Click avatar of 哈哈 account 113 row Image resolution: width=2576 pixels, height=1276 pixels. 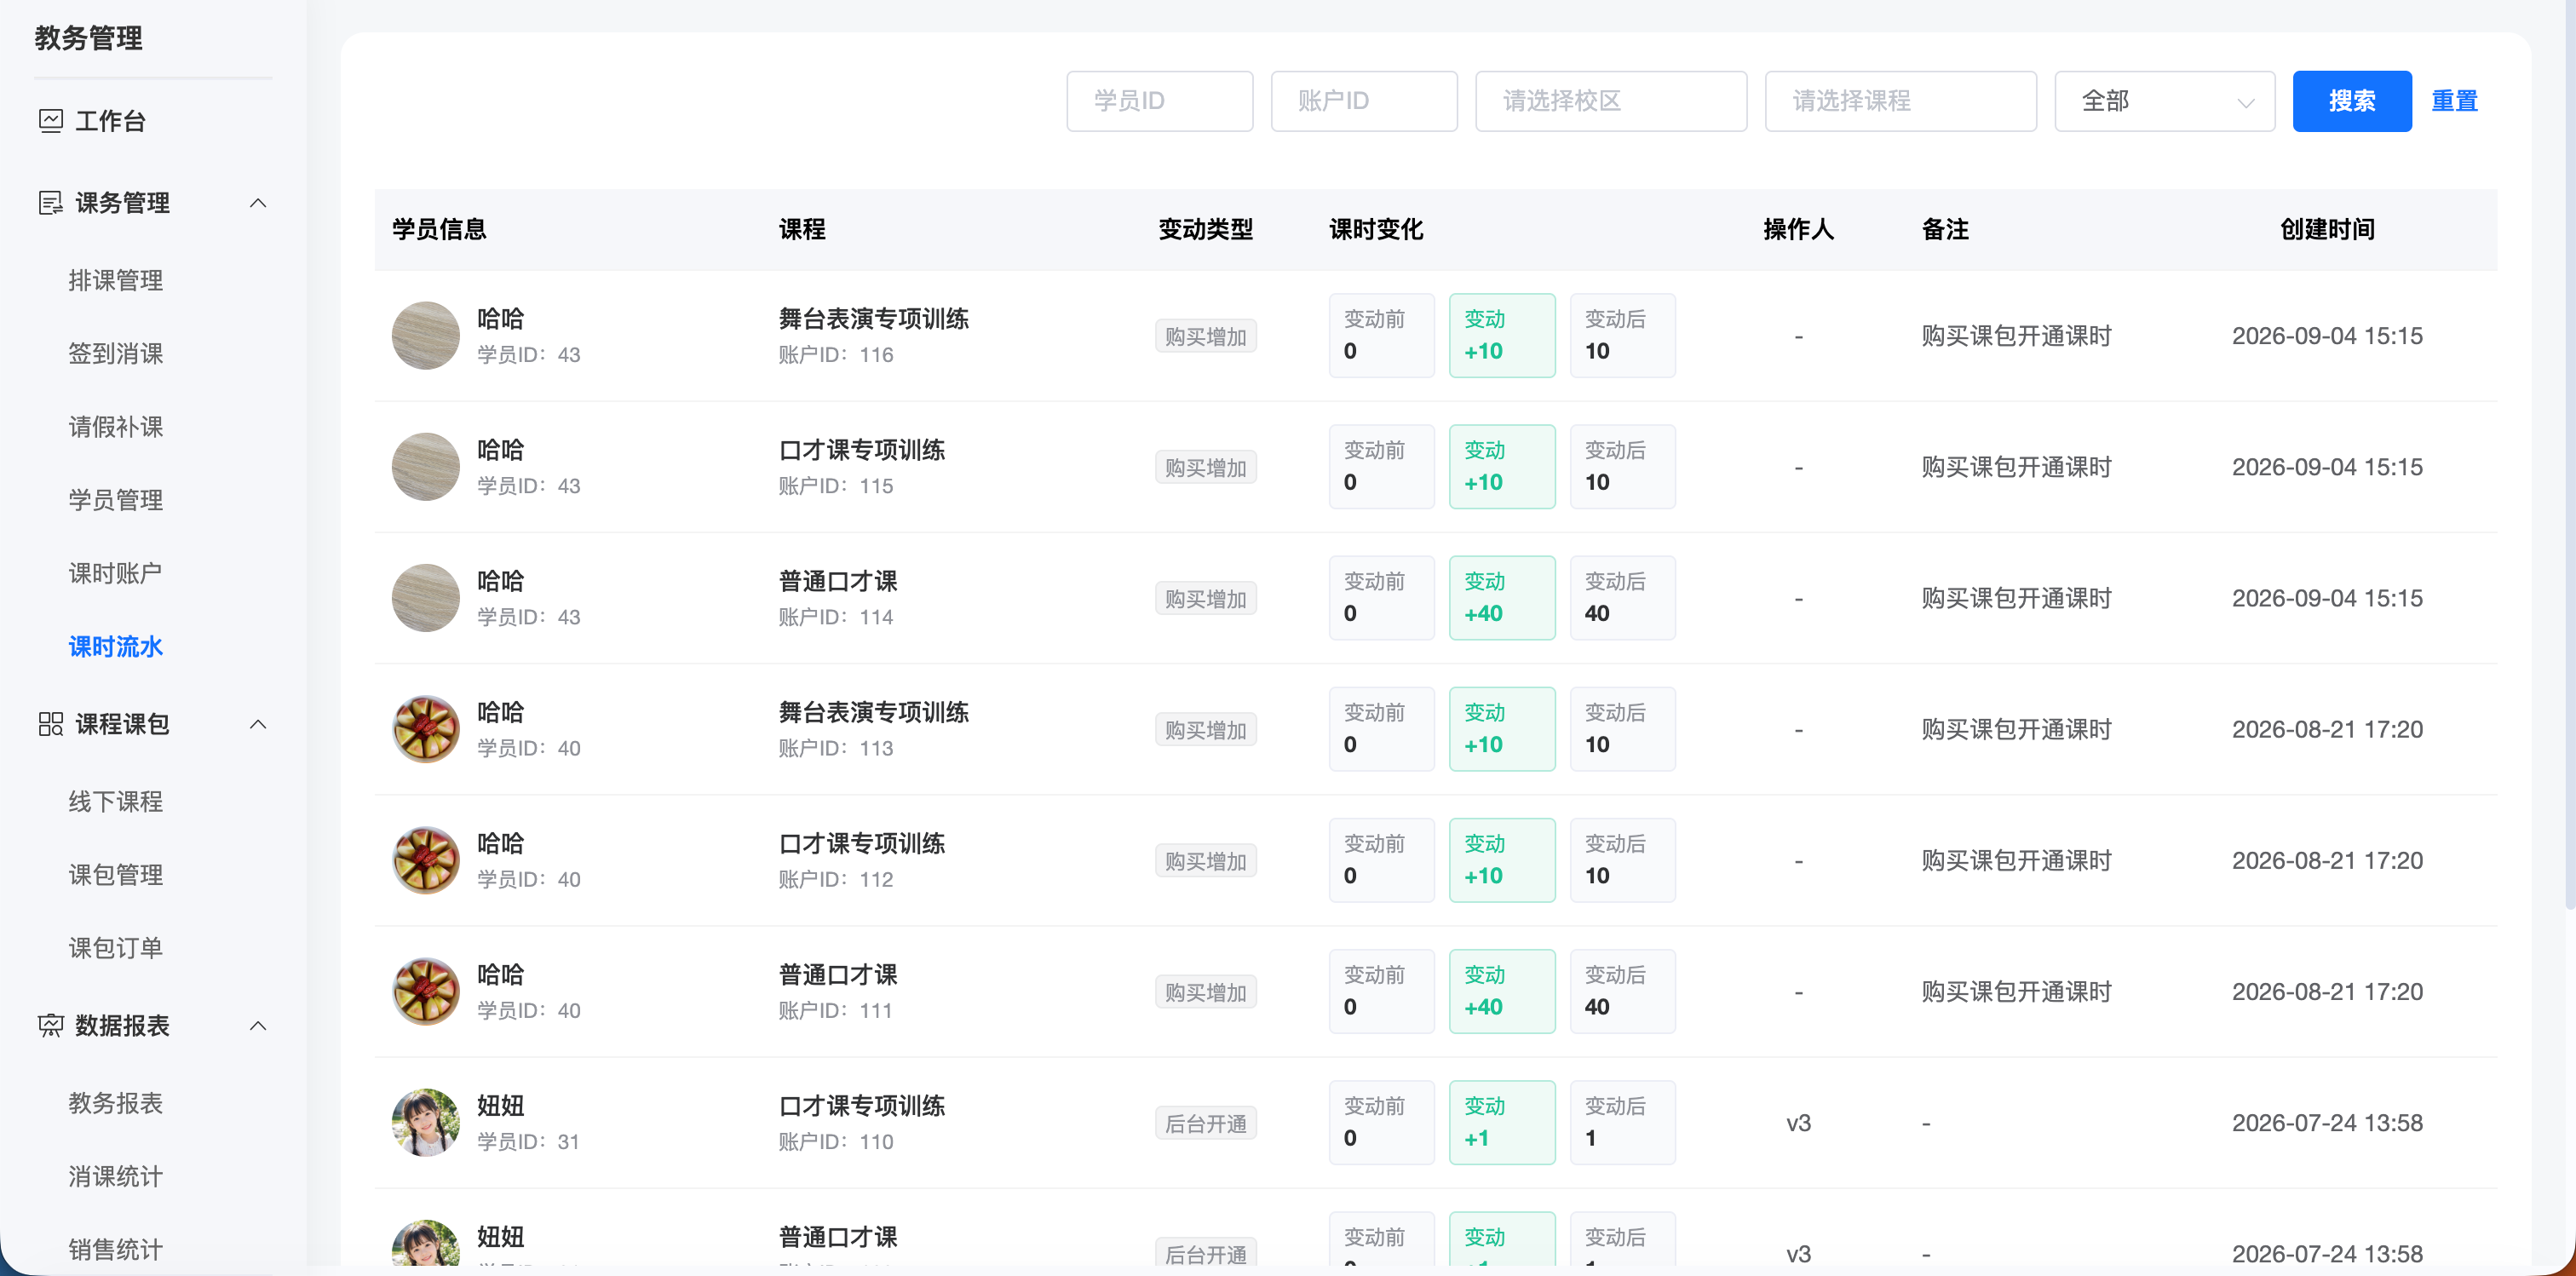pos(426,729)
